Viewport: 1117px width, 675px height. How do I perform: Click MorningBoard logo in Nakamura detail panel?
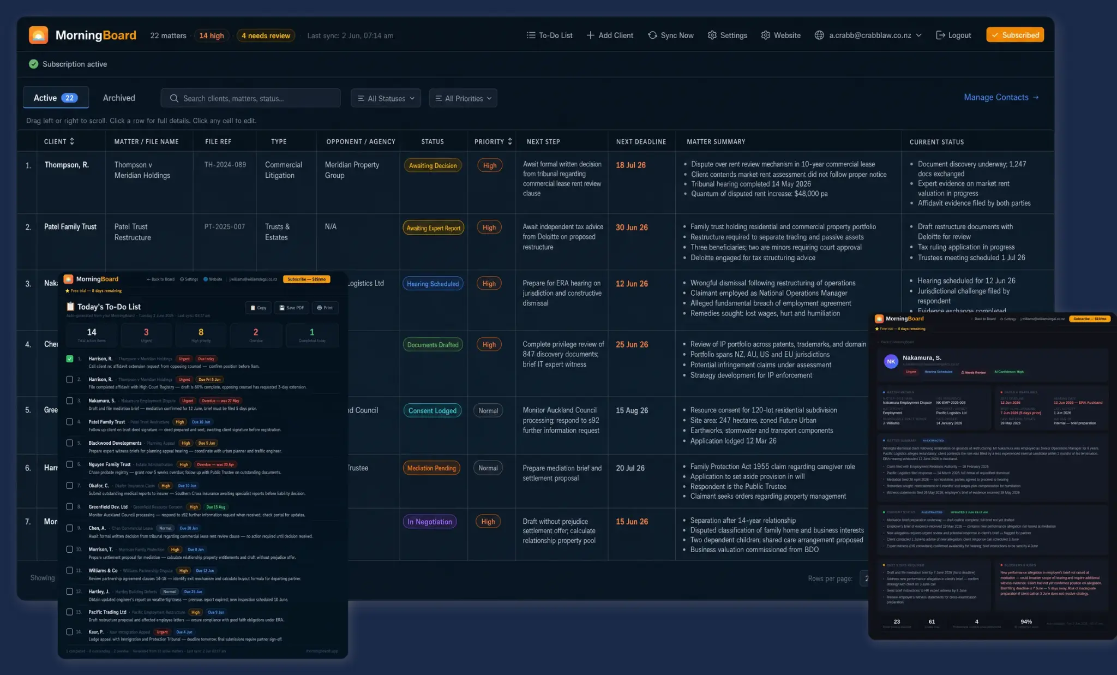tap(879, 319)
